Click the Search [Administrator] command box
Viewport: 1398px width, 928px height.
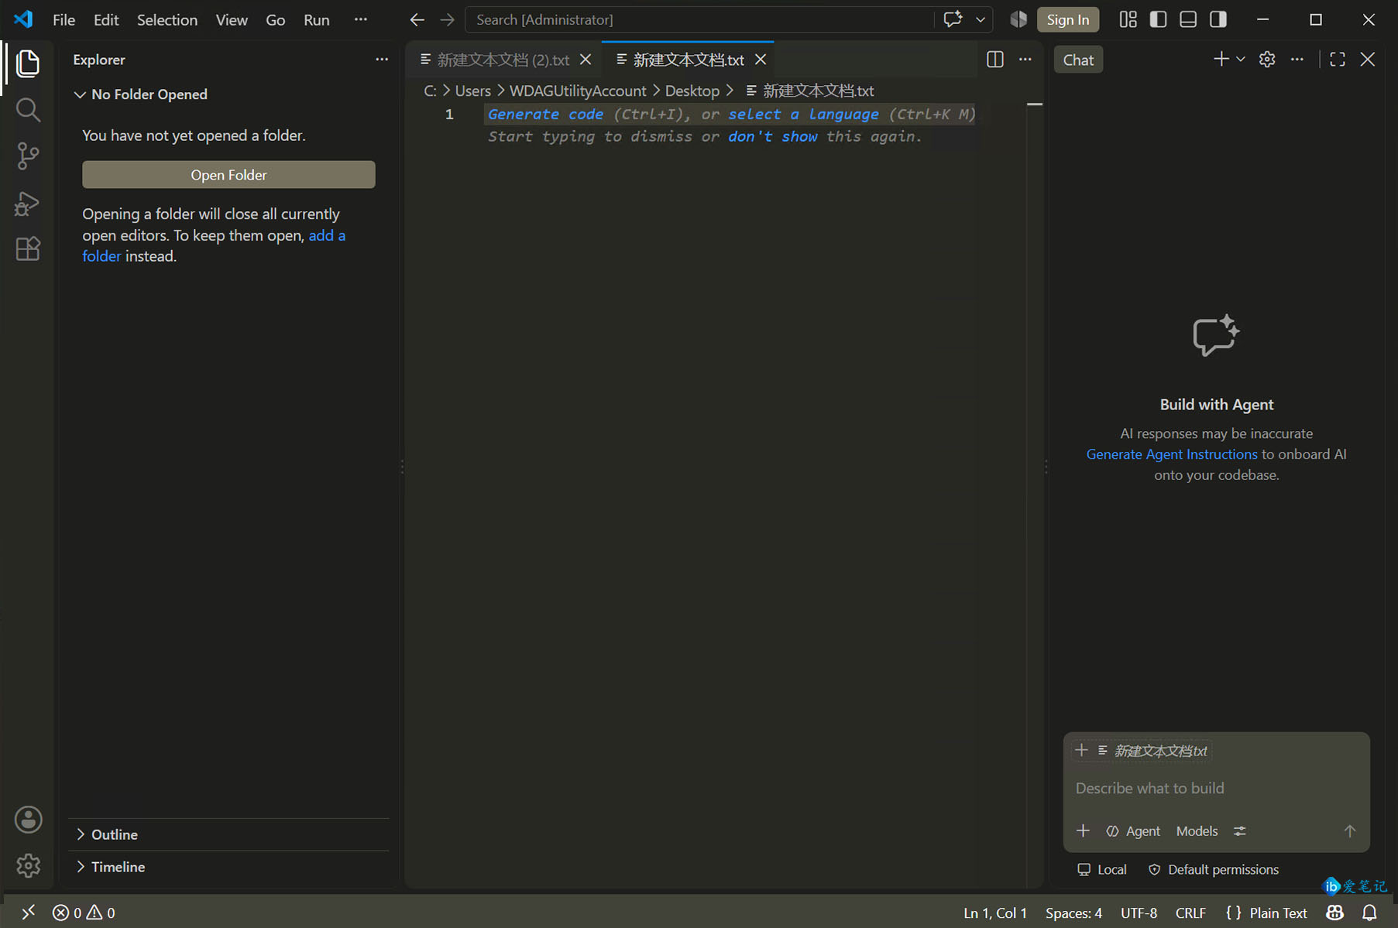pos(699,19)
